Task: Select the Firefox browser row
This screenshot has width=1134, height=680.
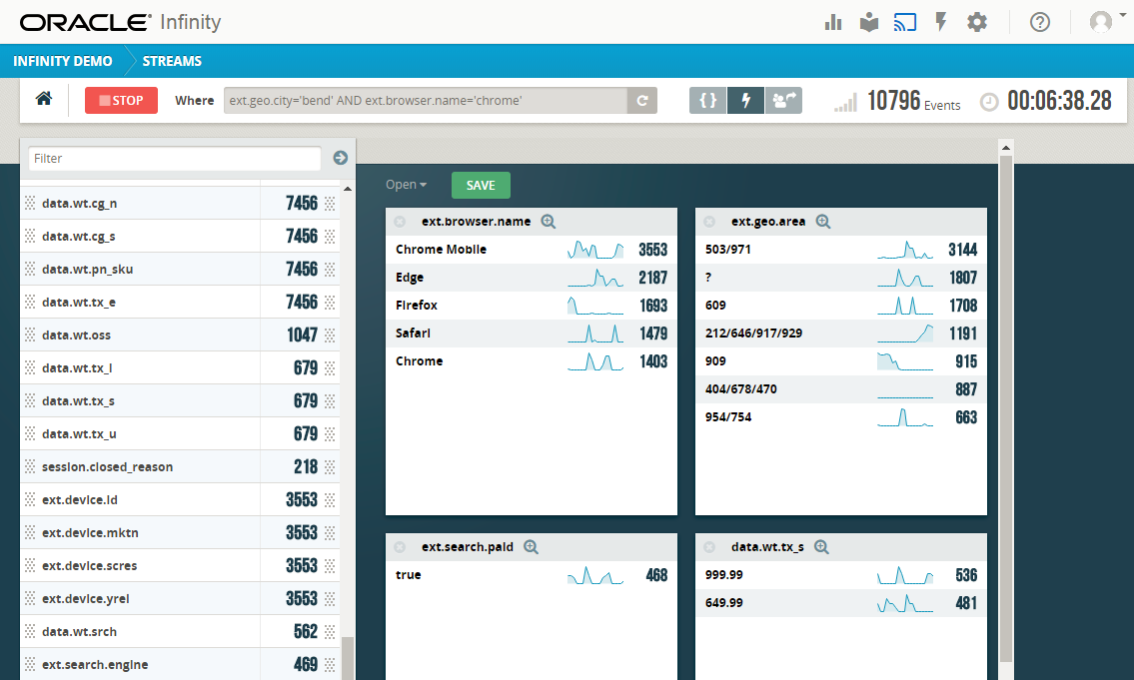Action: [532, 306]
